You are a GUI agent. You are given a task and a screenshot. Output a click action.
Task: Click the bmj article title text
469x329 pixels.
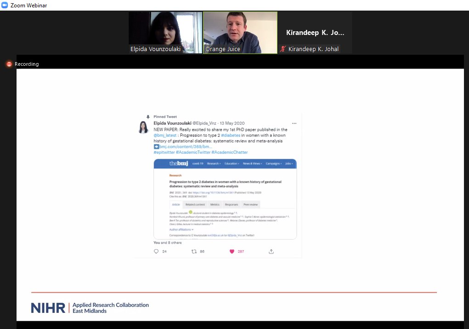tap(225, 184)
